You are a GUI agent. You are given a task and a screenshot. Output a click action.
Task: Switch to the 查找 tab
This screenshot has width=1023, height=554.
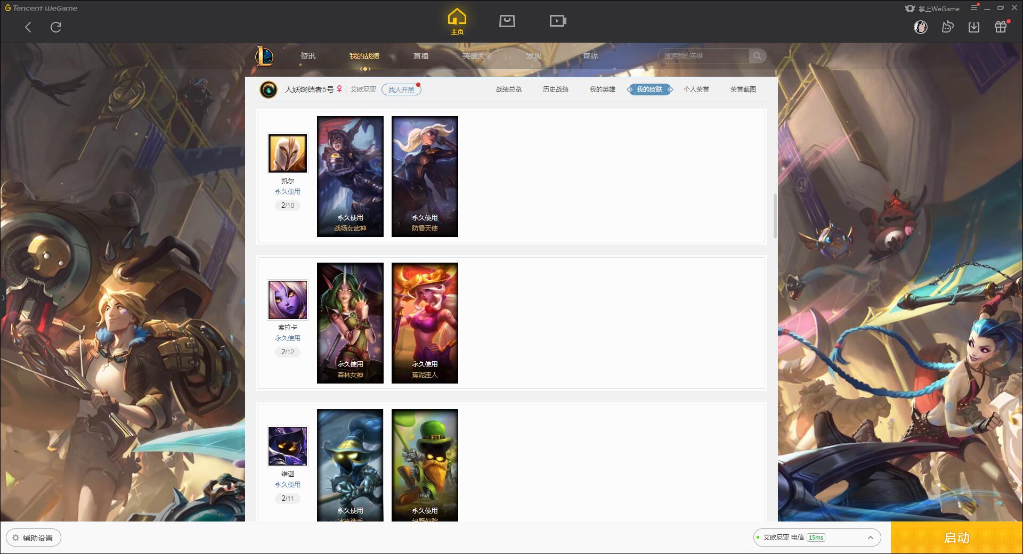coord(590,56)
